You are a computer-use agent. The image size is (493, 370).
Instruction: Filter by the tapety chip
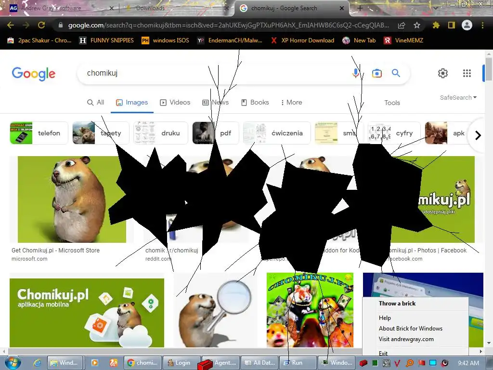pyautogui.click(x=101, y=133)
